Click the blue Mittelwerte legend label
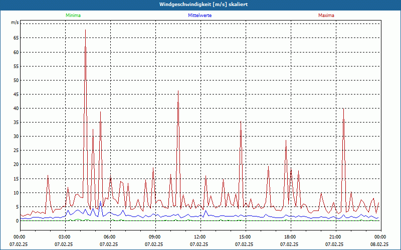 [200, 15]
